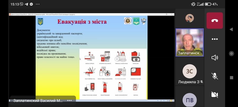
Task: Open the Messenger notification icon in status bar
Action: click(31, 4)
